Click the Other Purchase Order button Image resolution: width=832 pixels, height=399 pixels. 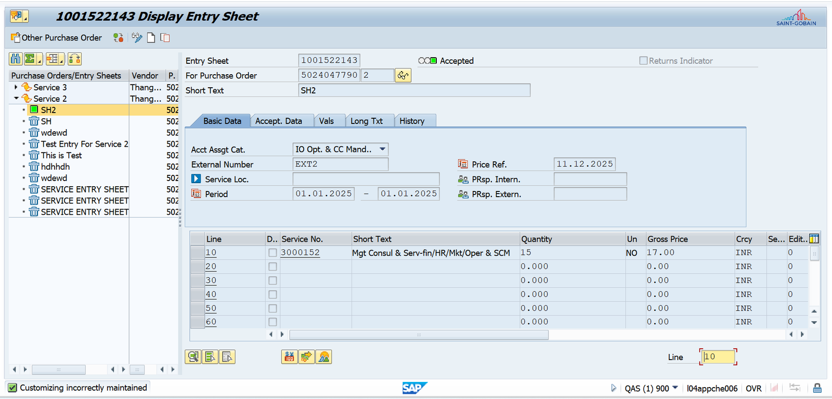tap(56, 38)
